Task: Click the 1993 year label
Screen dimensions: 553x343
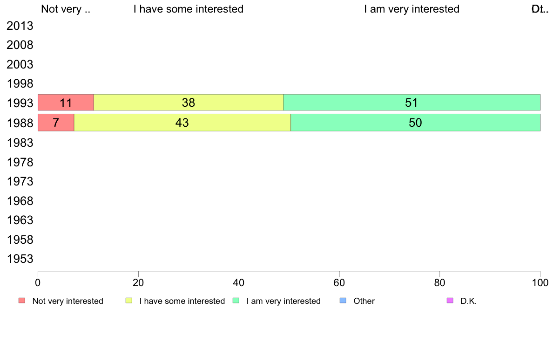Action: point(20,103)
